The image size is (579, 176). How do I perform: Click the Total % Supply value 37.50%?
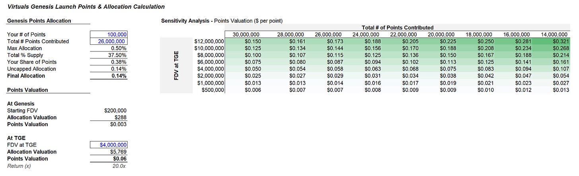point(117,55)
